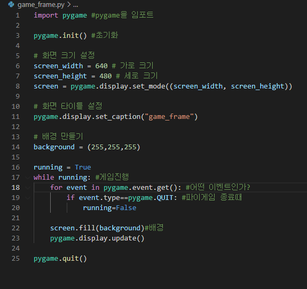This screenshot has width=307, height=289.
Task: Place cursor on pygame.init() call
Action: click(x=60, y=36)
